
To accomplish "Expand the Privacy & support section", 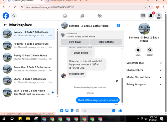I will tap(144, 84).
